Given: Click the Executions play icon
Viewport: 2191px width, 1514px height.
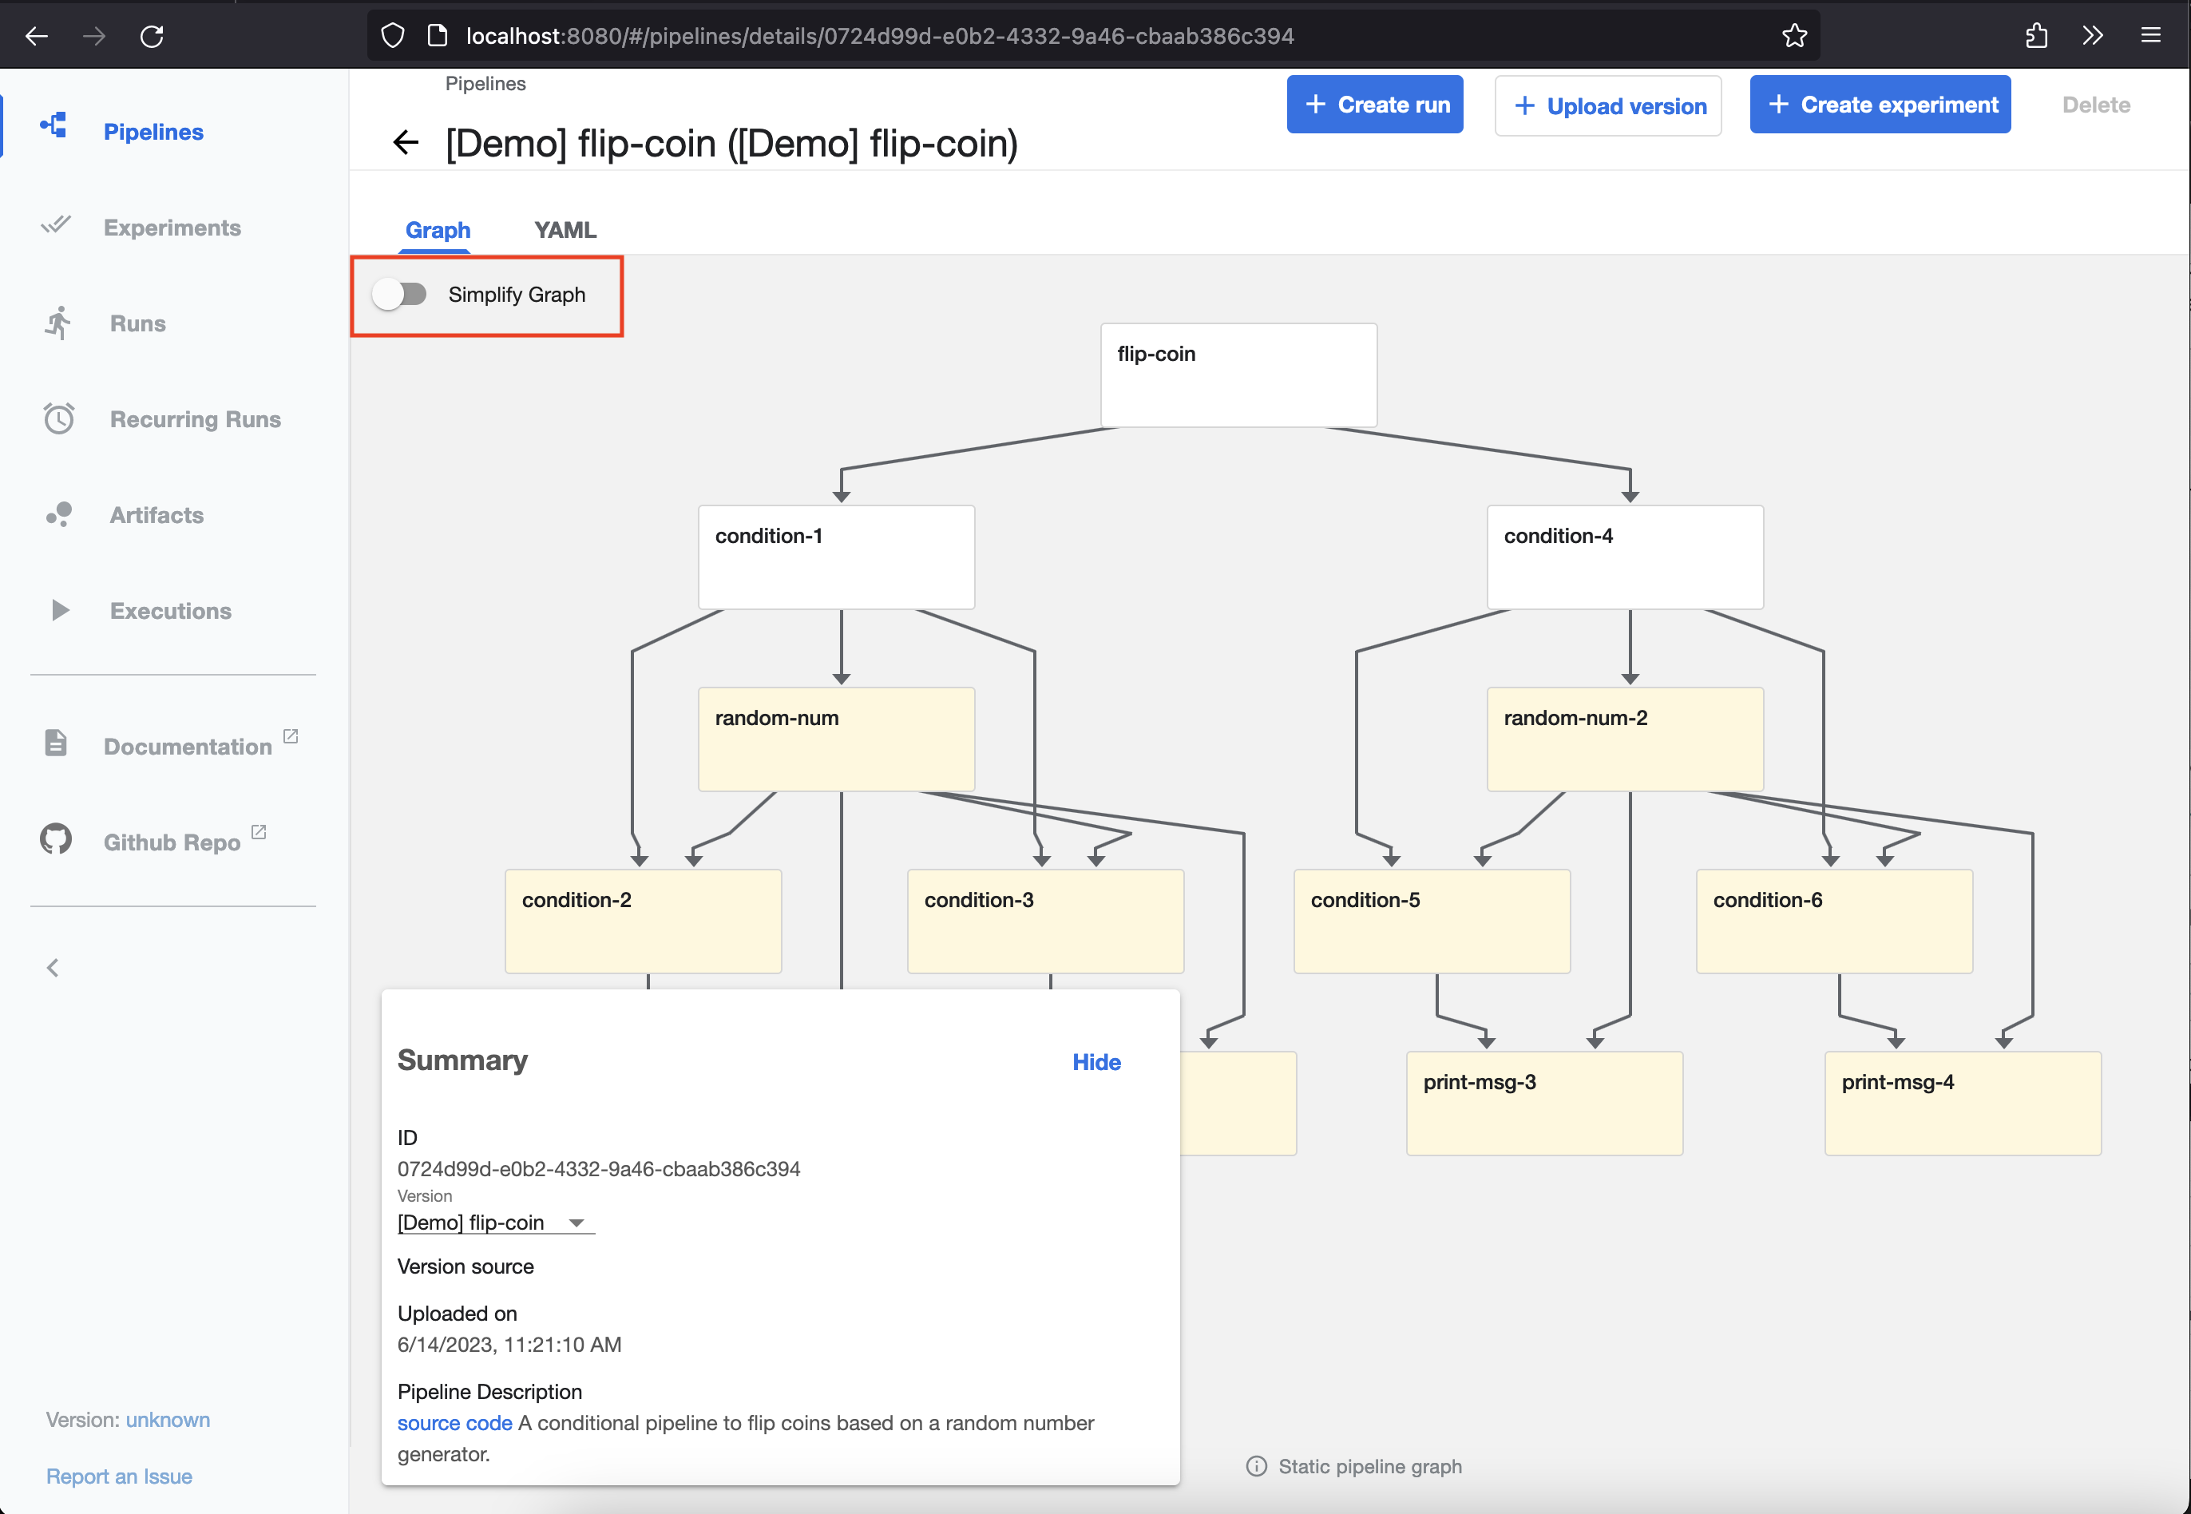Looking at the screenshot, I should (60, 610).
